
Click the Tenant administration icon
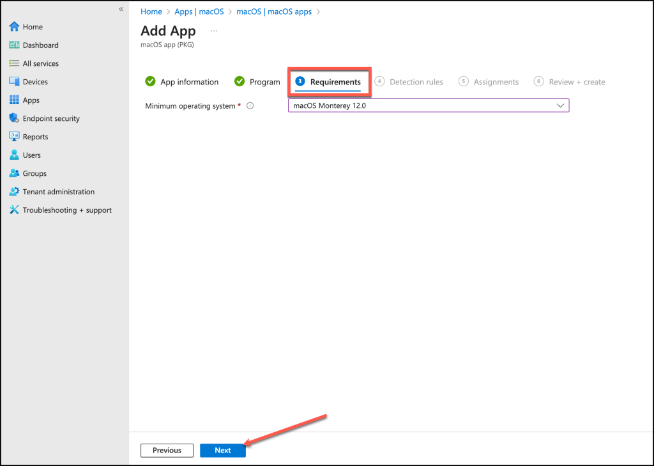pos(14,192)
